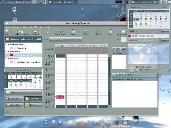
Task: Switch to Kontakter component
Action: (14, 99)
